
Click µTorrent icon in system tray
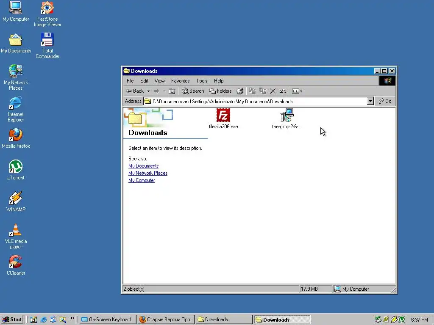pyautogui.click(x=402, y=319)
